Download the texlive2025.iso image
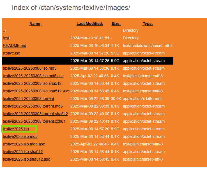 pyautogui.click(x=16, y=129)
